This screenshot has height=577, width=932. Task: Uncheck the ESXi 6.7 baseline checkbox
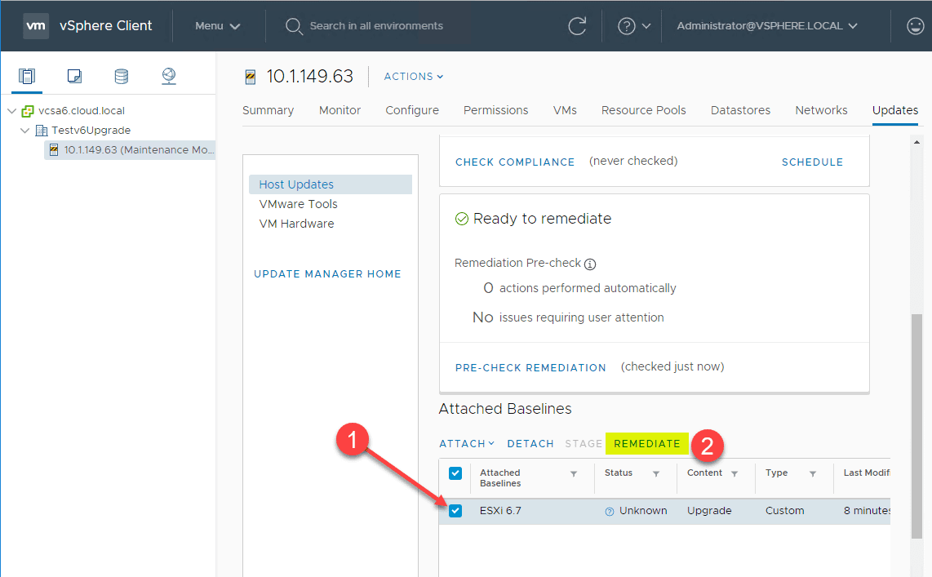[455, 511]
